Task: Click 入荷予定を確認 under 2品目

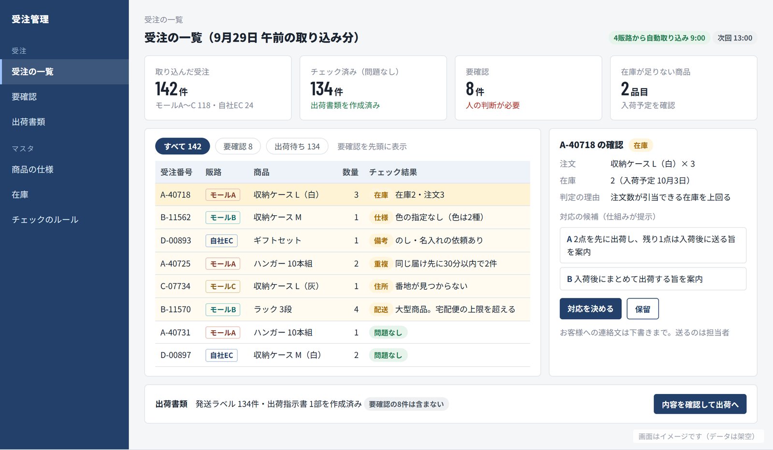Action: pyautogui.click(x=648, y=105)
